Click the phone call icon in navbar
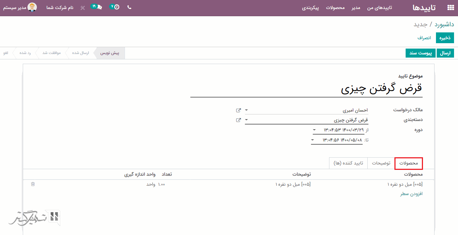 (129, 7)
